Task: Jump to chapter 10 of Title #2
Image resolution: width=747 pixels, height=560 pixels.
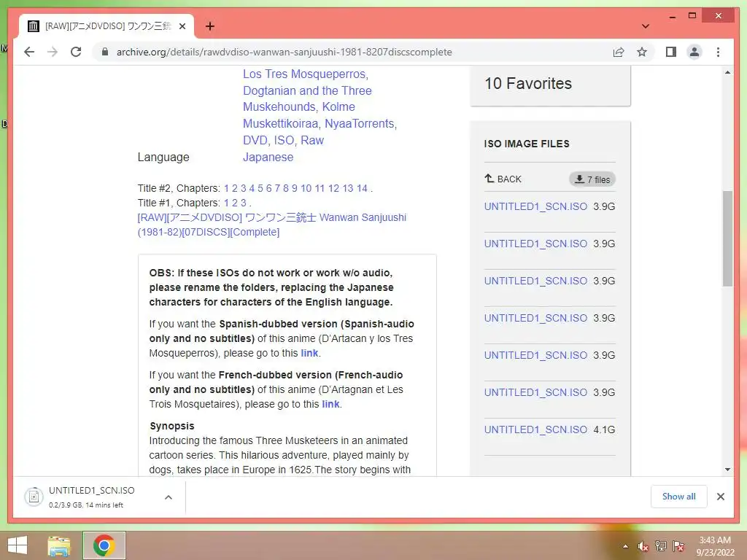Action: click(x=306, y=188)
